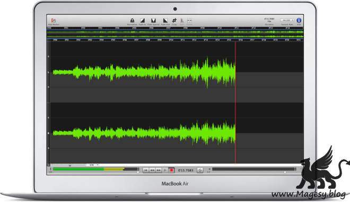Toggle the red record button
This screenshot has width=350, height=202.
point(171,170)
